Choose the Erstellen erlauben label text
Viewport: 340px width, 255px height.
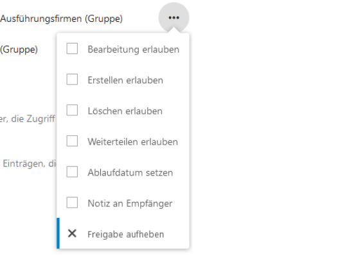[125, 80]
